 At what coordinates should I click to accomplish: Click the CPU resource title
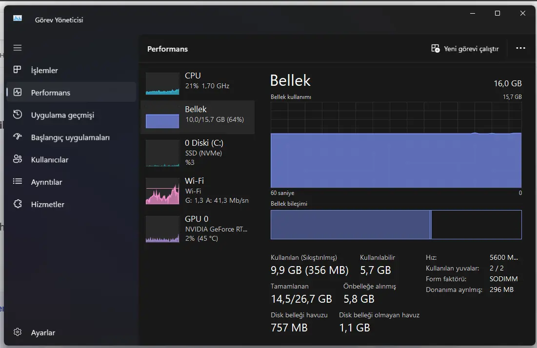coord(193,76)
